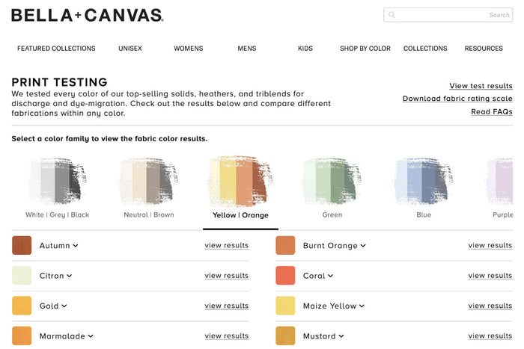Viewport: 524px width, 349px height.
Task: Expand the Maize Yellow dropdown chevron
Action: click(x=362, y=306)
